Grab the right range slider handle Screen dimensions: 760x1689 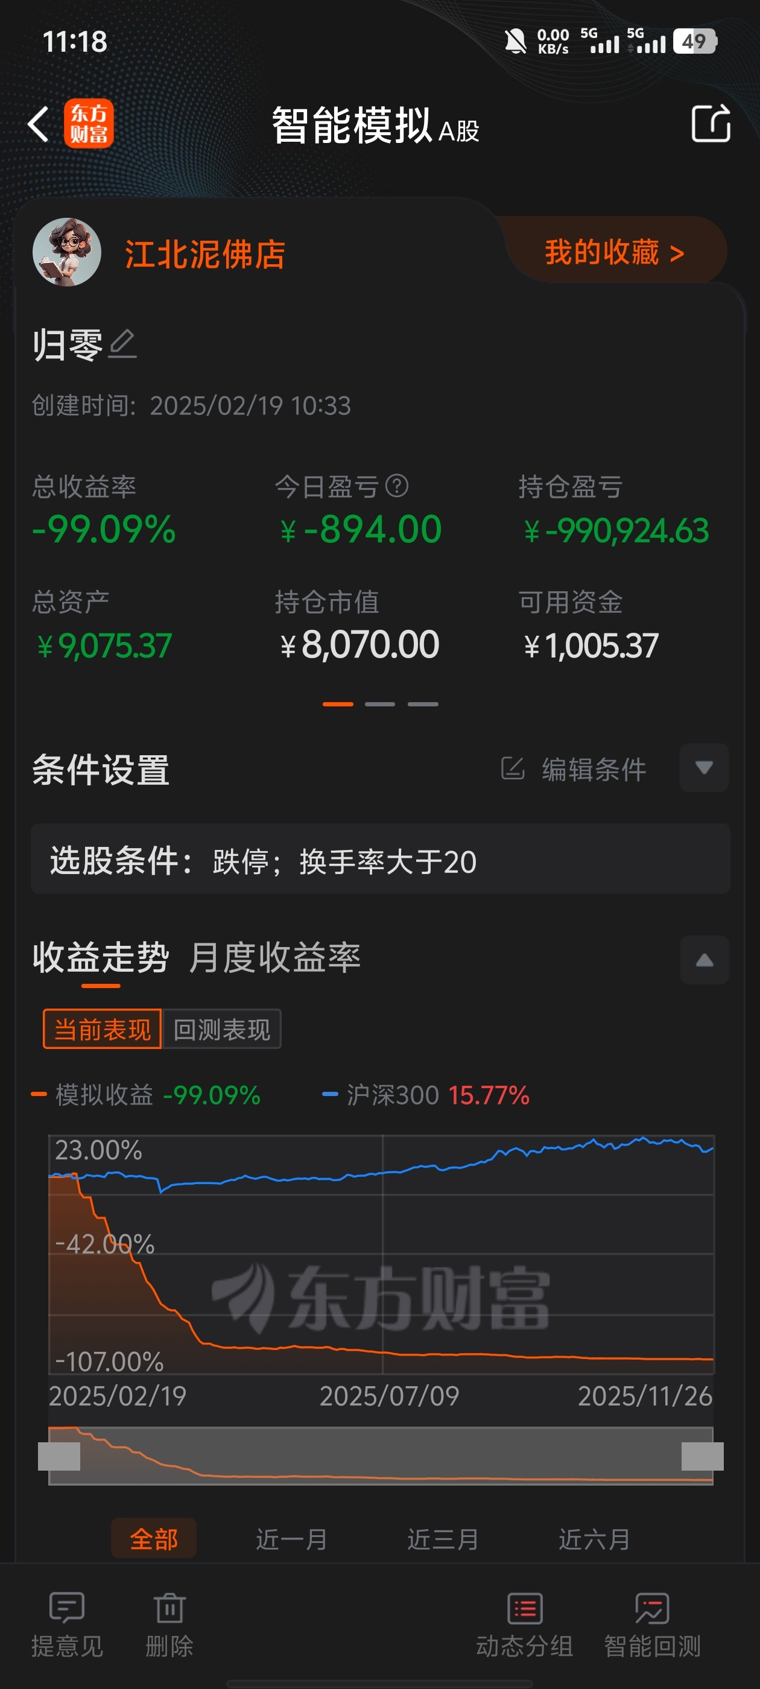(x=702, y=1456)
